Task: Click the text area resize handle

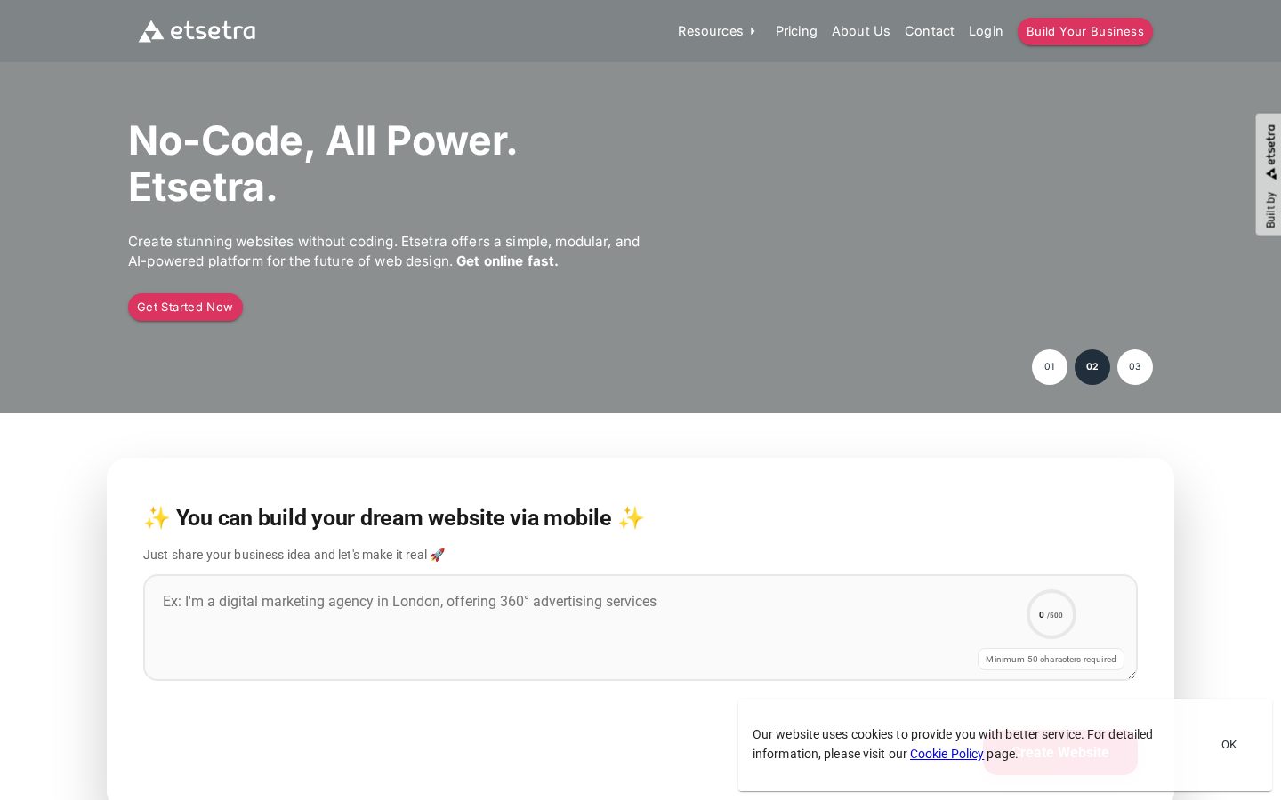Action: pos(1132,675)
